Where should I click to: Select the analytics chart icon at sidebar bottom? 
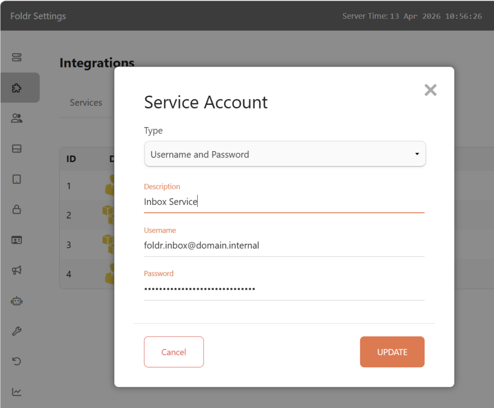16,392
